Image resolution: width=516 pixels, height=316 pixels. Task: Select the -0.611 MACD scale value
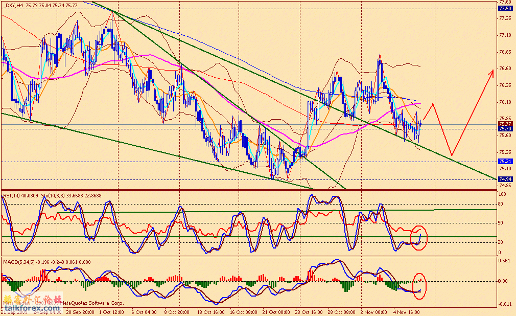coord(505,304)
